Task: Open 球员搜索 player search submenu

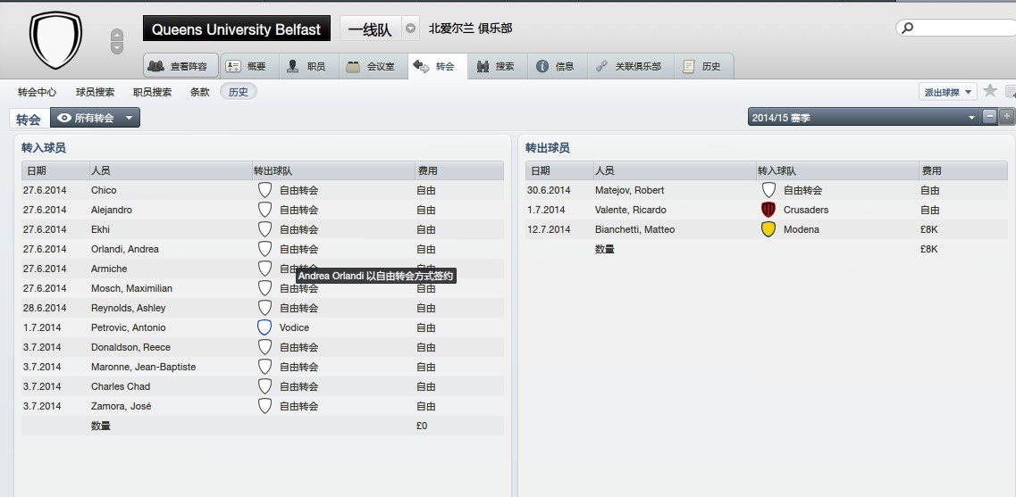Action: [96, 92]
